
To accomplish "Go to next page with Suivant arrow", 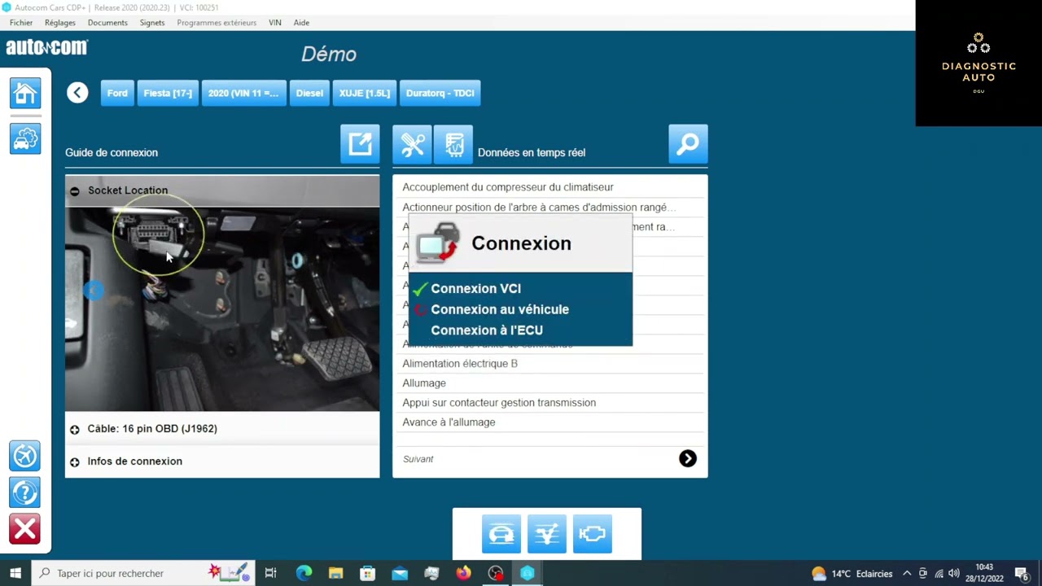I will click(x=688, y=459).
